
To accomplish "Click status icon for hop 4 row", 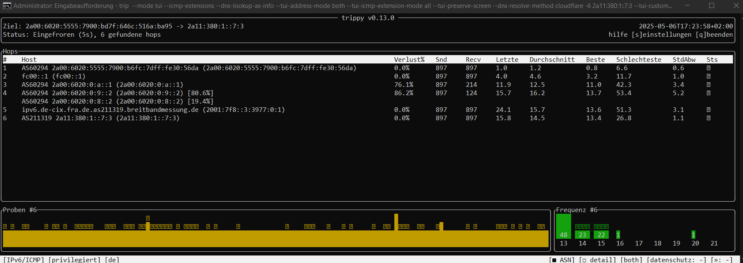I will click(x=709, y=93).
